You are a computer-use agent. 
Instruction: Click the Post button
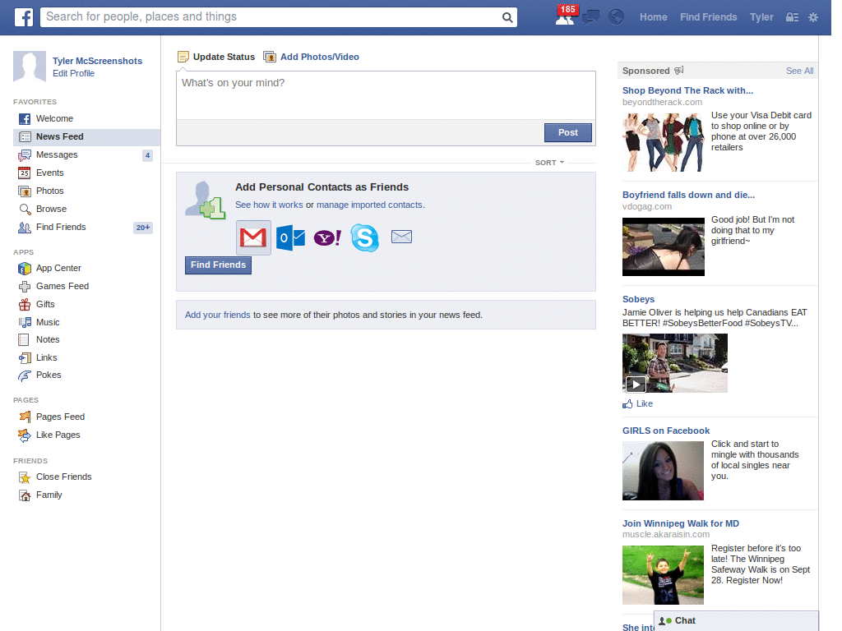pos(567,132)
